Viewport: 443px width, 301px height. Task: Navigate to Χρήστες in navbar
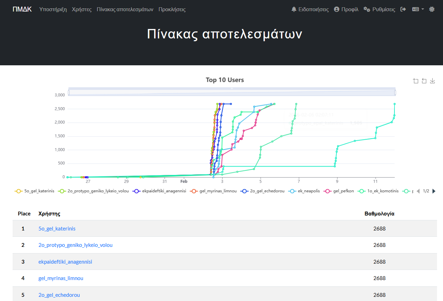82,9
